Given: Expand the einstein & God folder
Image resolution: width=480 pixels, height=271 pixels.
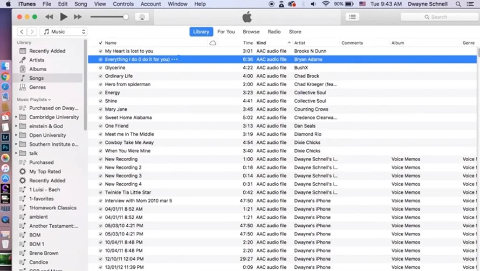Looking at the screenshot, I should pyautogui.click(x=16, y=126).
